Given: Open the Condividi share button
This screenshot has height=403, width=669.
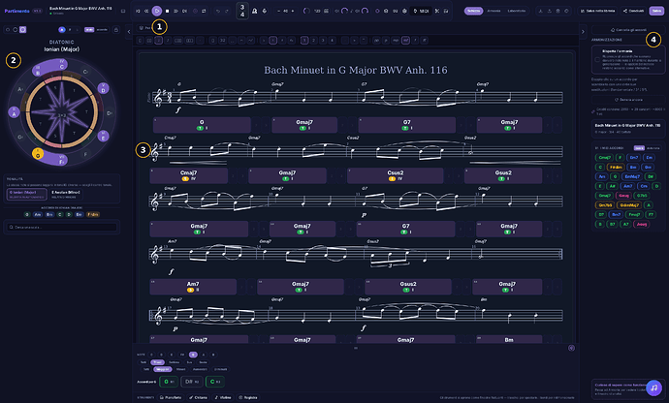Looking at the screenshot, I should (x=633, y=11).
